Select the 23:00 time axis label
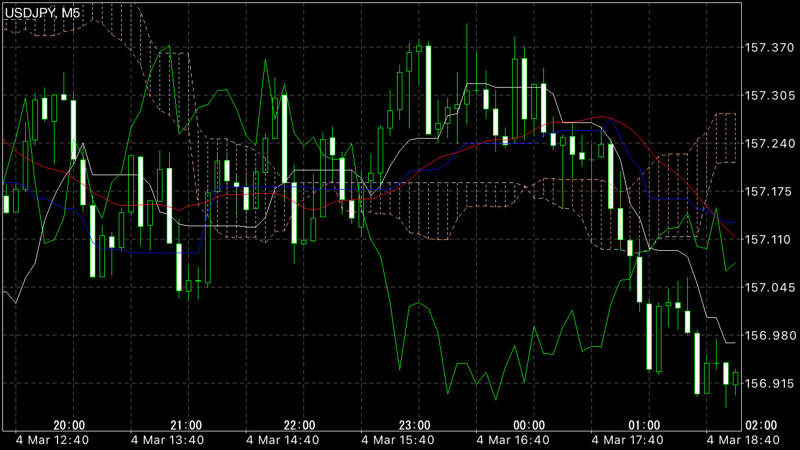Viewport: 800px width, 450px height. 415,425
